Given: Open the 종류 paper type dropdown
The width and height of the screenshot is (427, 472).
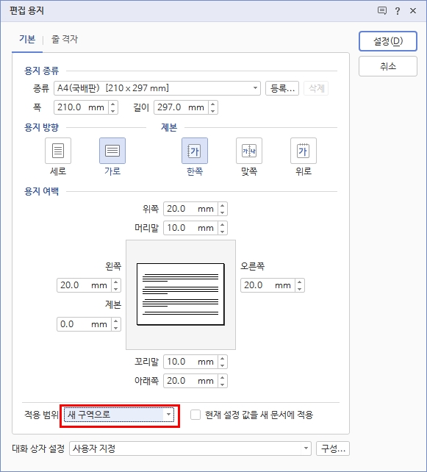Looking at the screenshot, I should tap(157, 88).
